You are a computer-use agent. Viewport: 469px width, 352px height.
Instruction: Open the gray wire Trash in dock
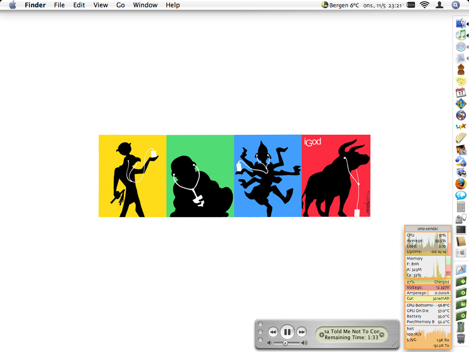pyautogui.click(x=461, y=339)
